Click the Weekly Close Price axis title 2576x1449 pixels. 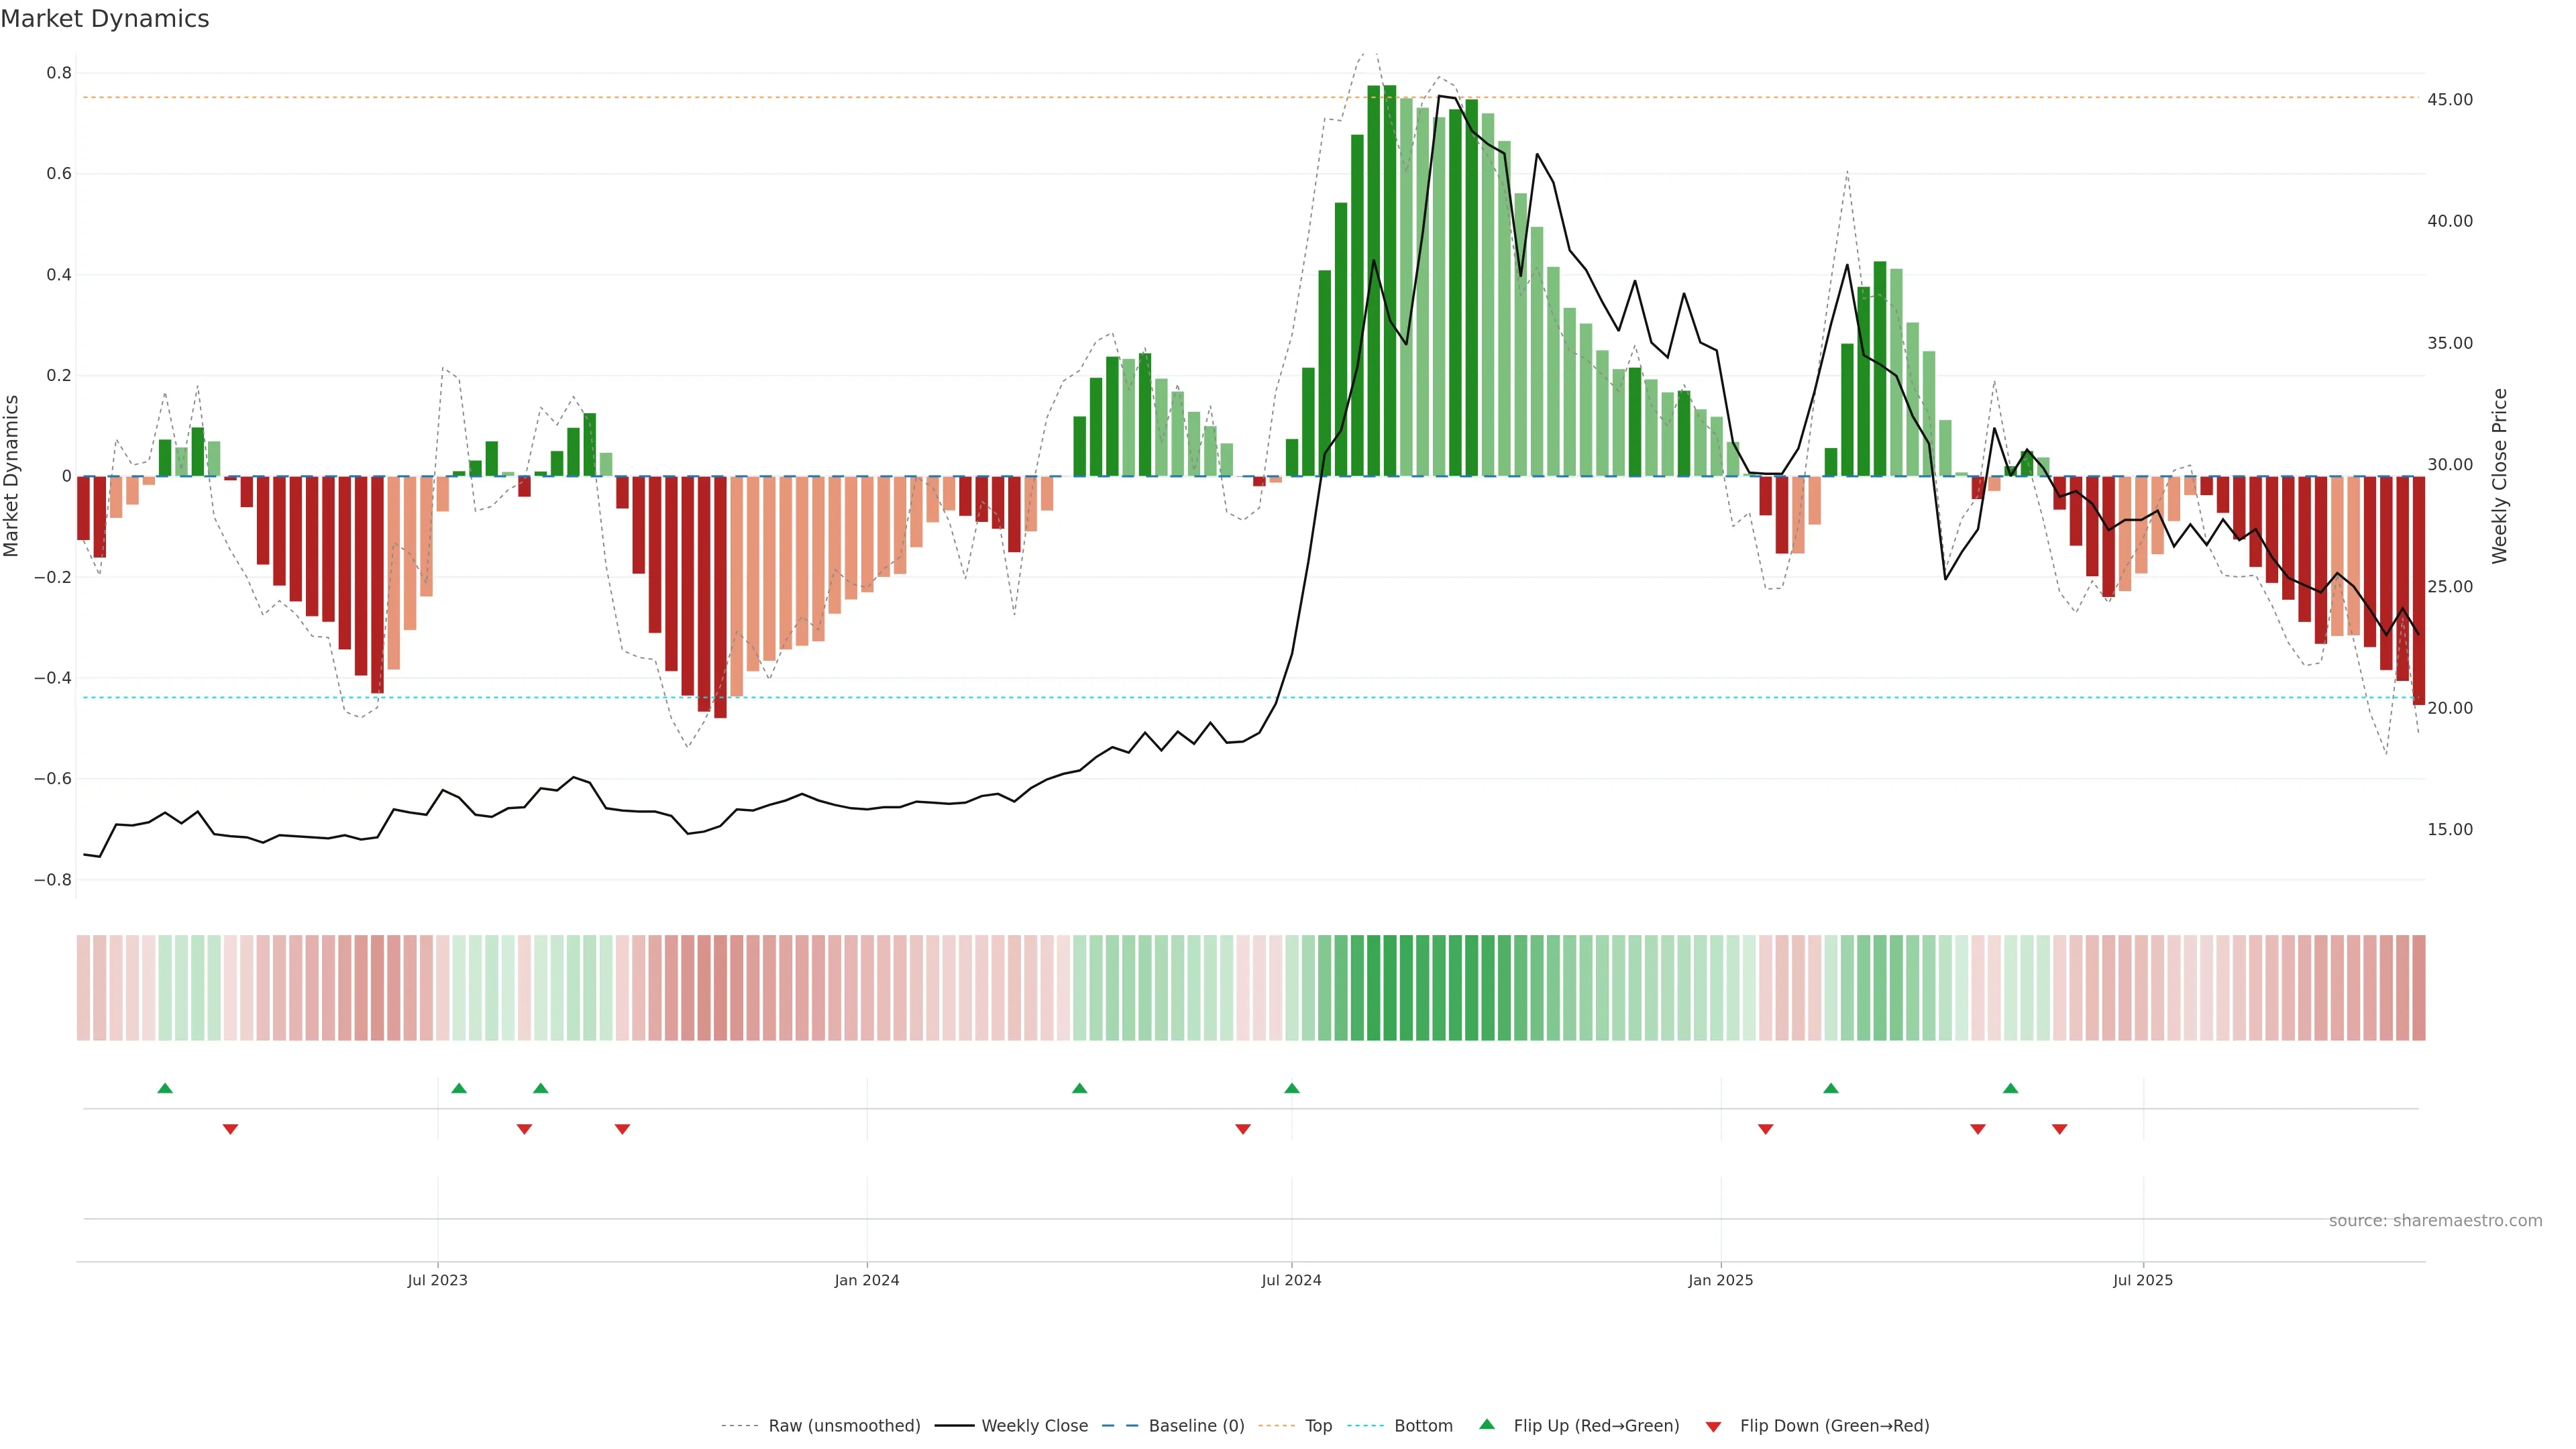(2499, 476)
